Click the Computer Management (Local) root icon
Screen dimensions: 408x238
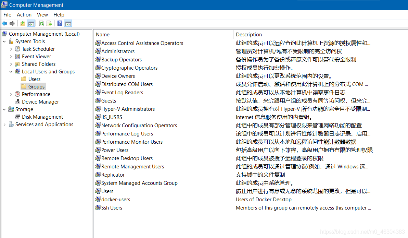point(4,34)
